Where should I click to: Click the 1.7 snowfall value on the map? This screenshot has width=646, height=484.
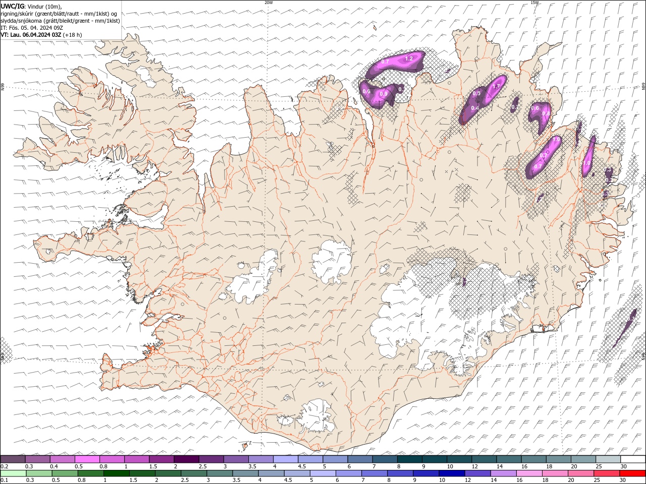pyautogui.click(x=496, y=86)
